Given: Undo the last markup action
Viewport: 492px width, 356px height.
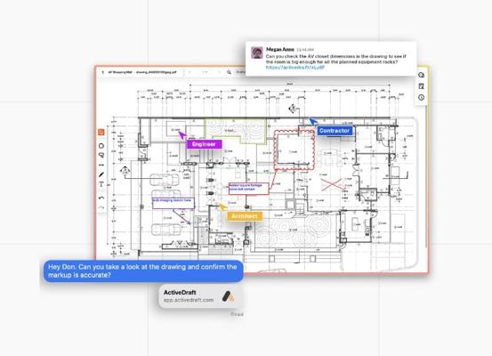Looking at the screenshot, I should click(101, 198).
